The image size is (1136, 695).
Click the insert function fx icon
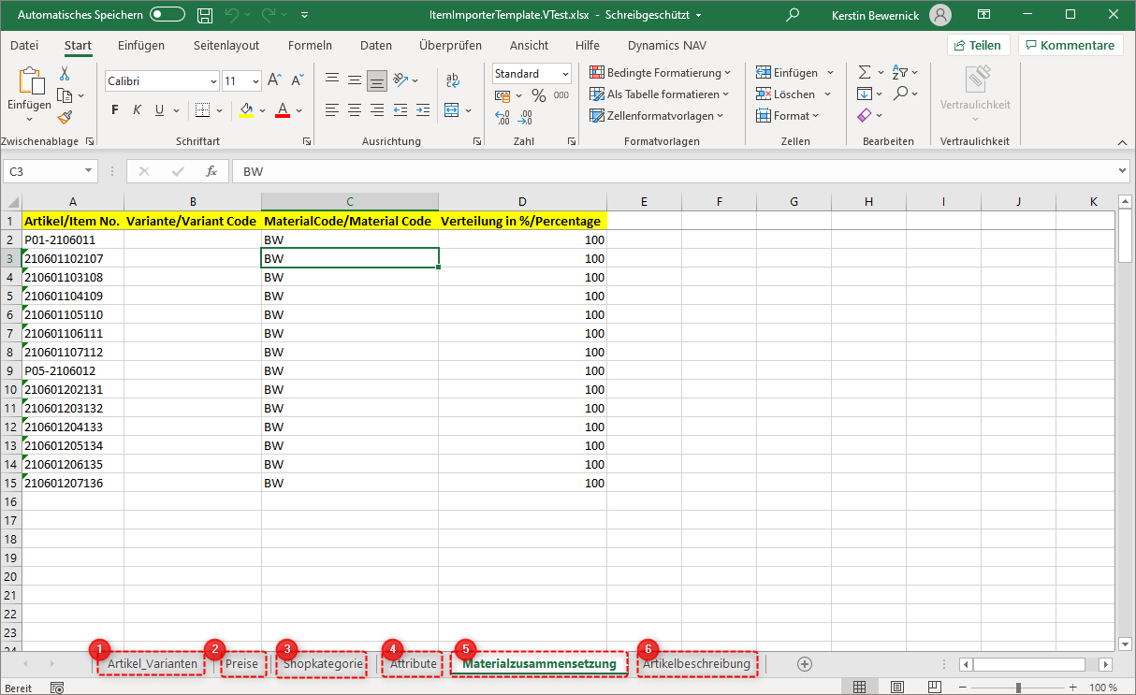(211, 171)
